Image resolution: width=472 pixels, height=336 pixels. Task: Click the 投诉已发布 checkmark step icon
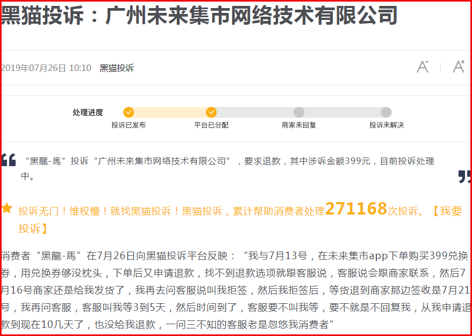[x=128, y=112]
